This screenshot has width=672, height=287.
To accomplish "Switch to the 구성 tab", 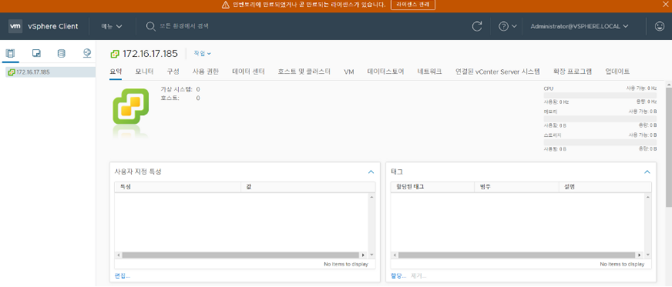I will 173,72.
